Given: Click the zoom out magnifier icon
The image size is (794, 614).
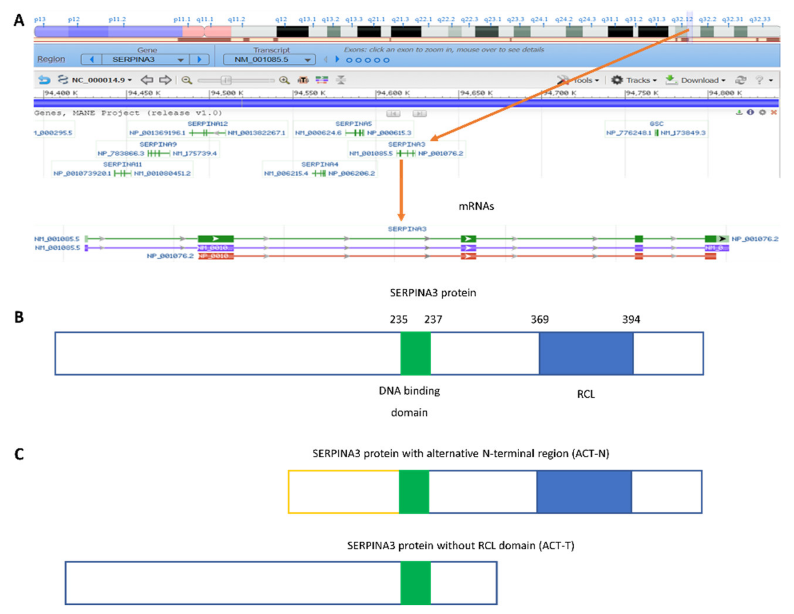Looking at the screenshot, I should coord(186,80).
